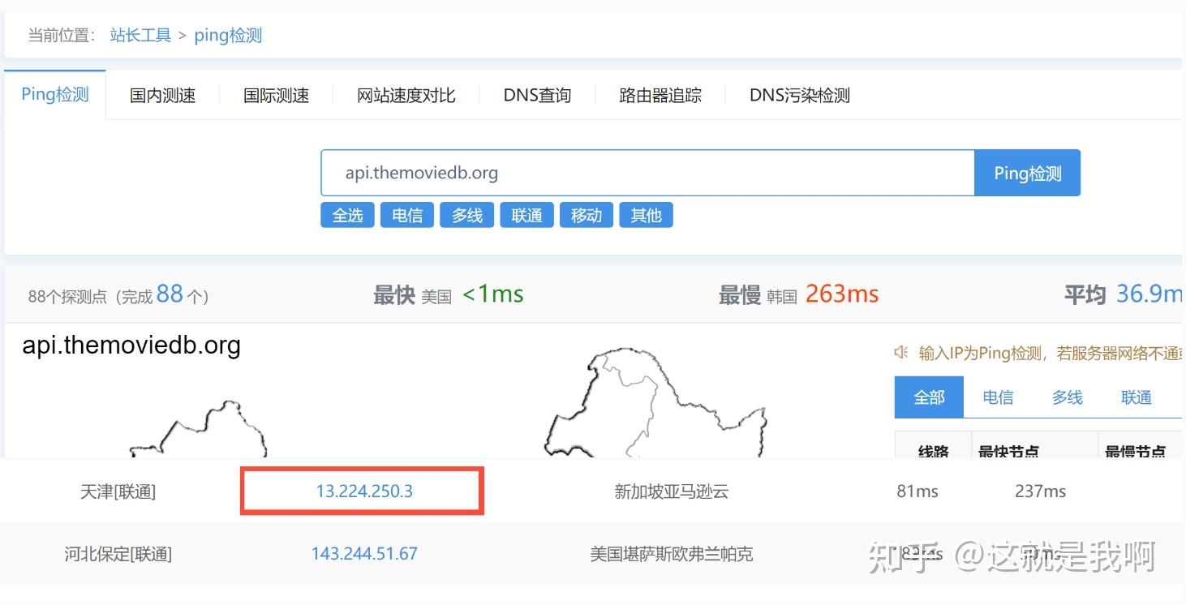
Task: Click the IP link 143.244.51.67
Action: [x=364, y=553]
